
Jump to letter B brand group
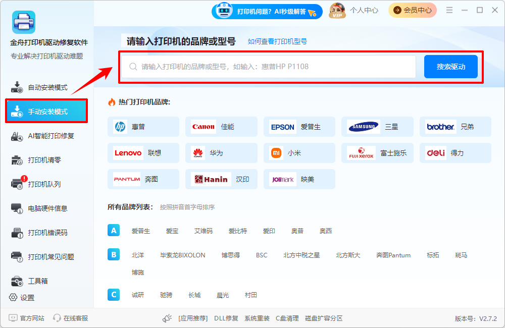click(114, 254)
